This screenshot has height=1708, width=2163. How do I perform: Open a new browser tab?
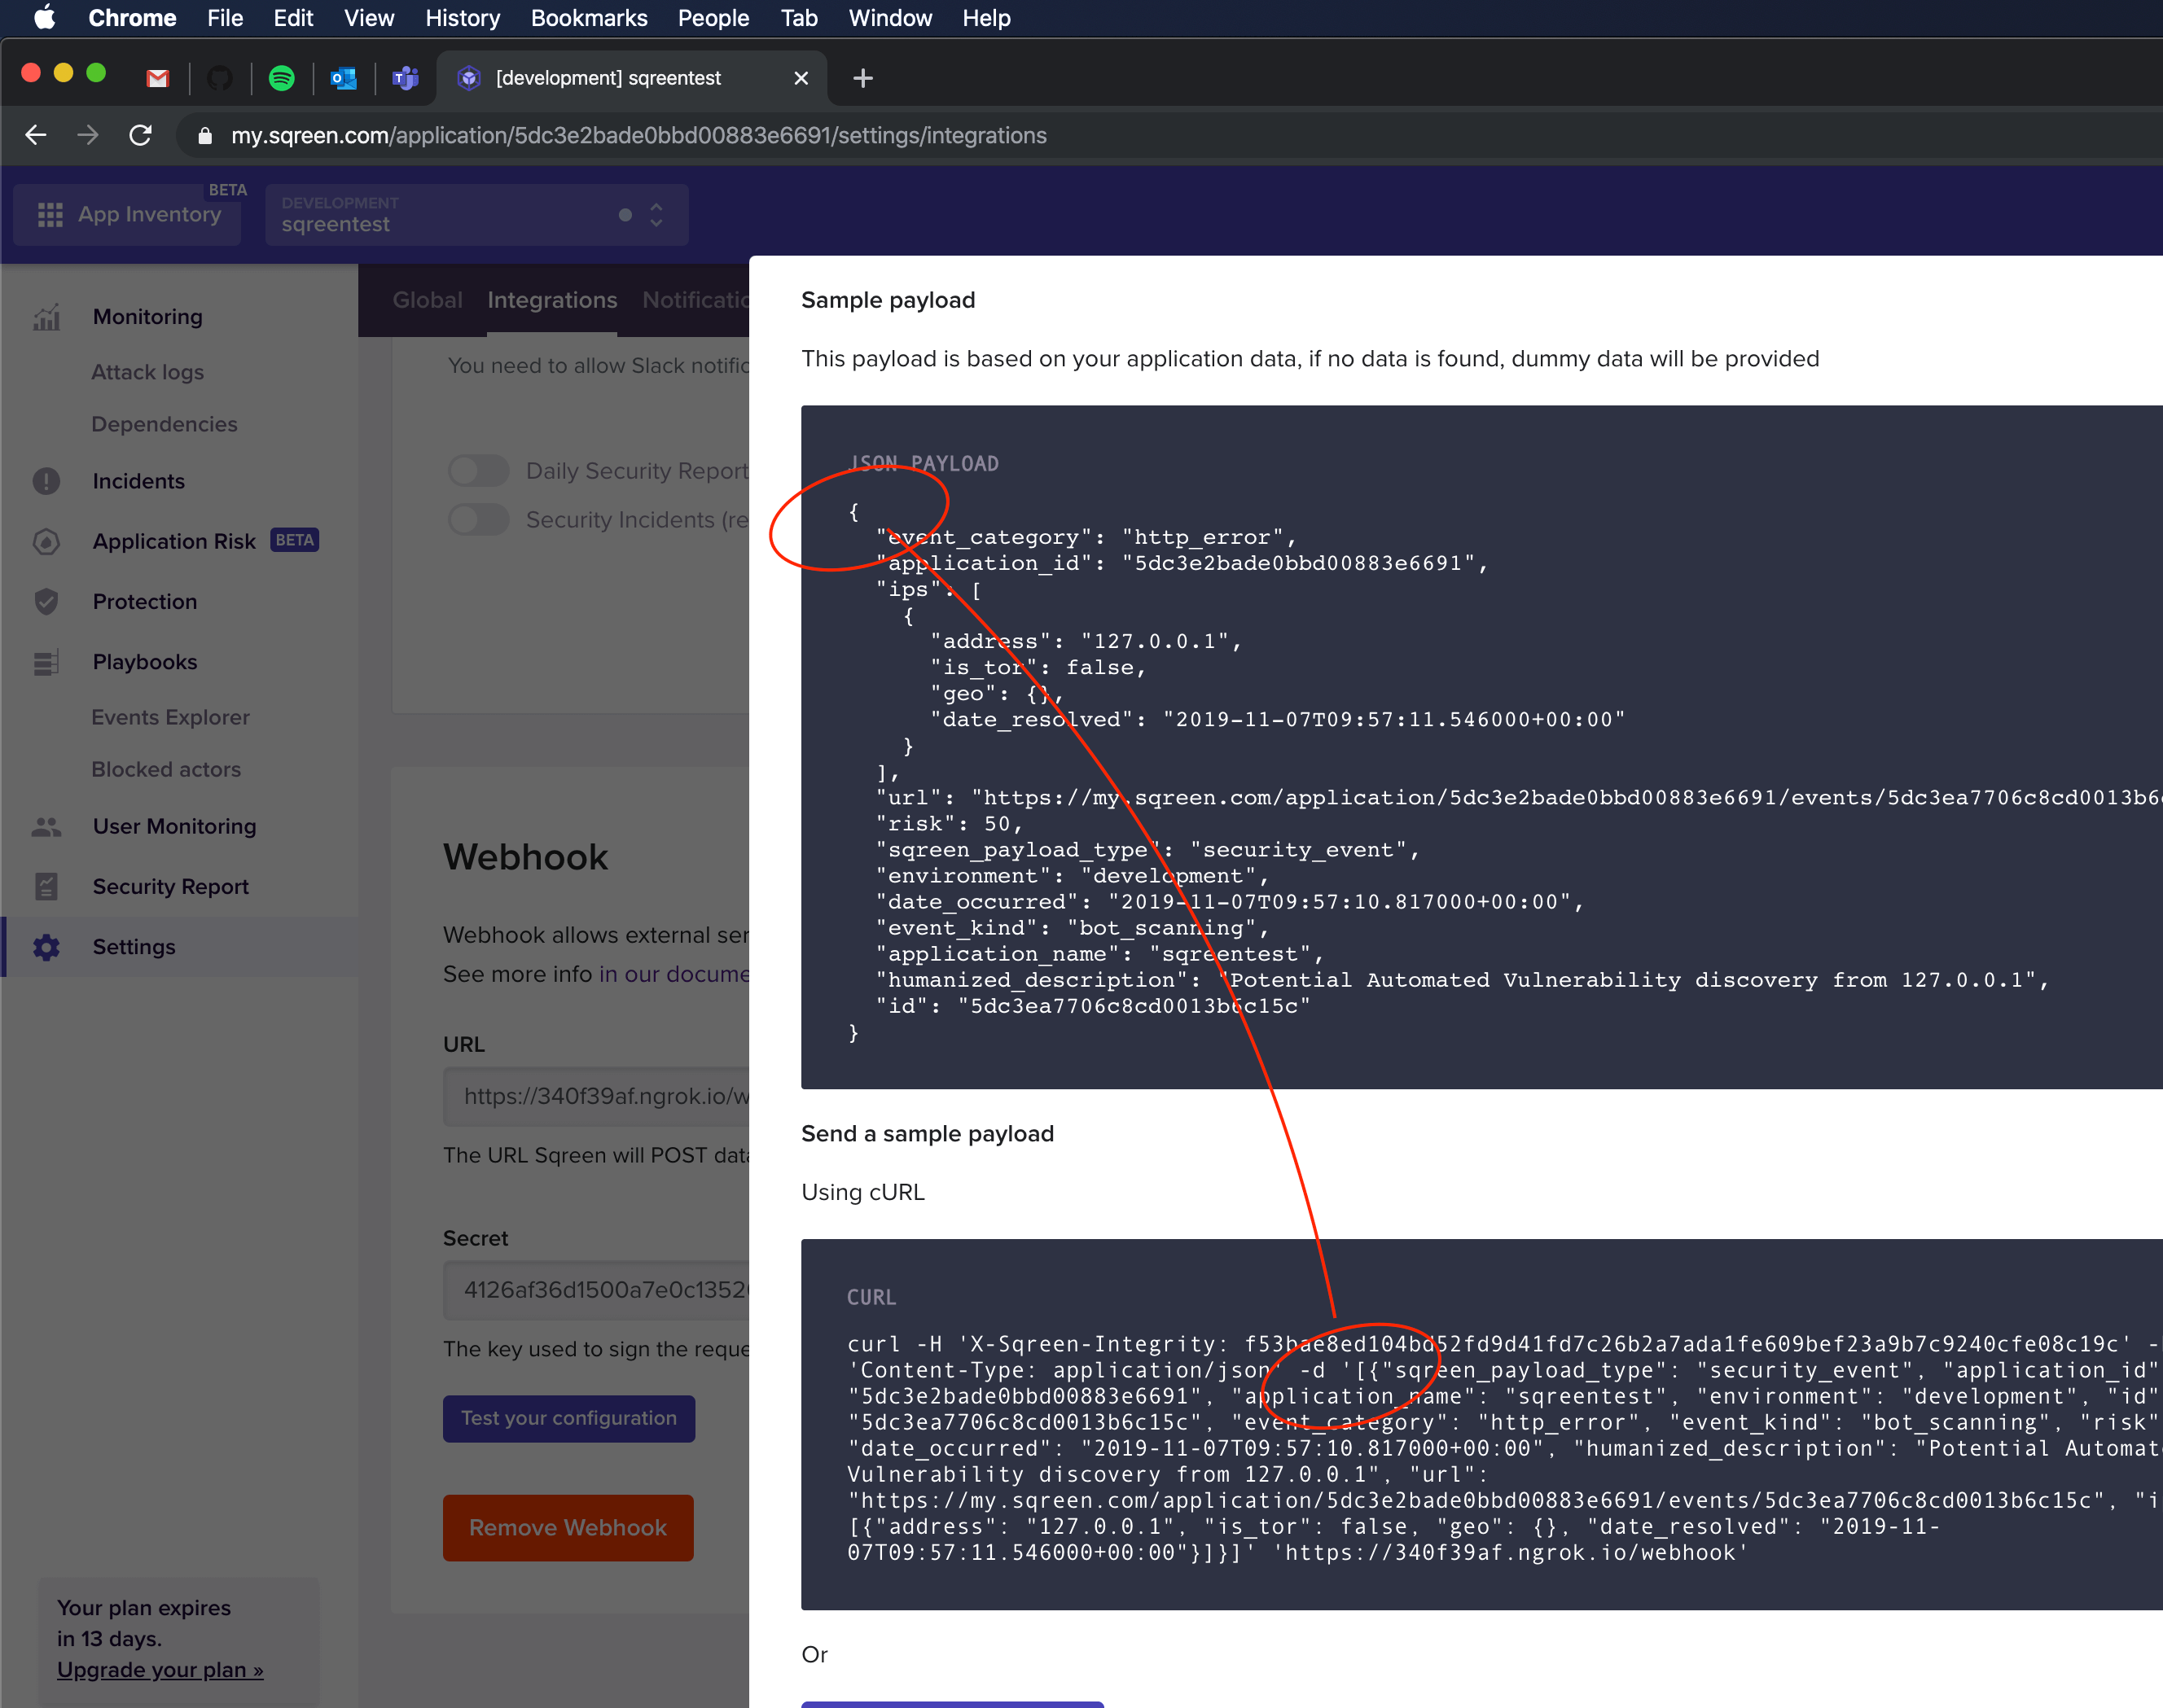coord(862,78)
